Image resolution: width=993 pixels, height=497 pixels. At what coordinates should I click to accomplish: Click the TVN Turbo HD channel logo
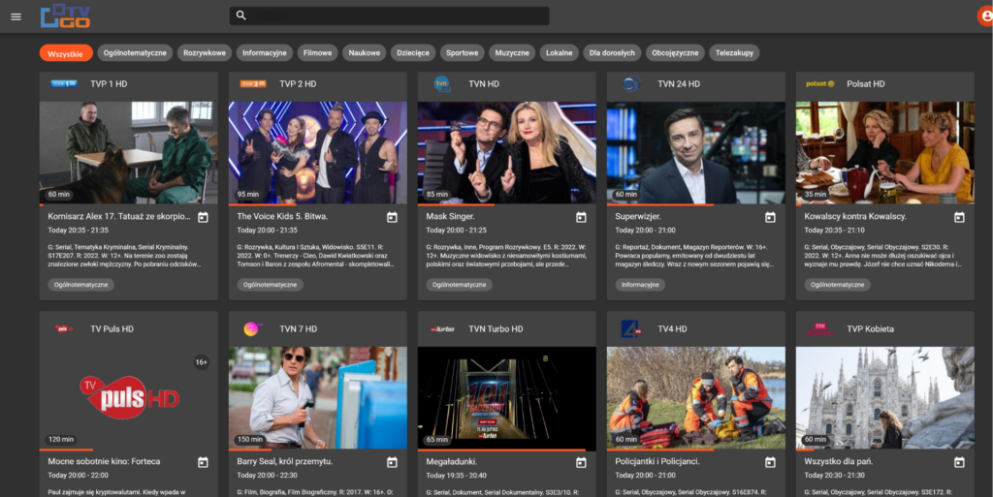[442, 328]
